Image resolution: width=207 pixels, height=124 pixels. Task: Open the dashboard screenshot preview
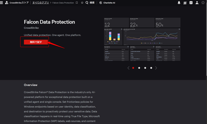pyautogui.click(x=142, y=39)
